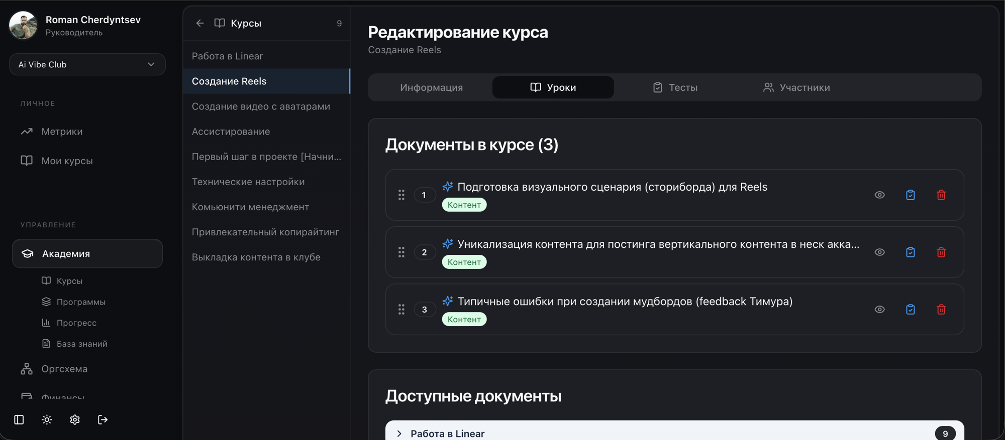
Task: Preview Подготовка визуального сценария with the eye icon
Action: click(879, 195)
